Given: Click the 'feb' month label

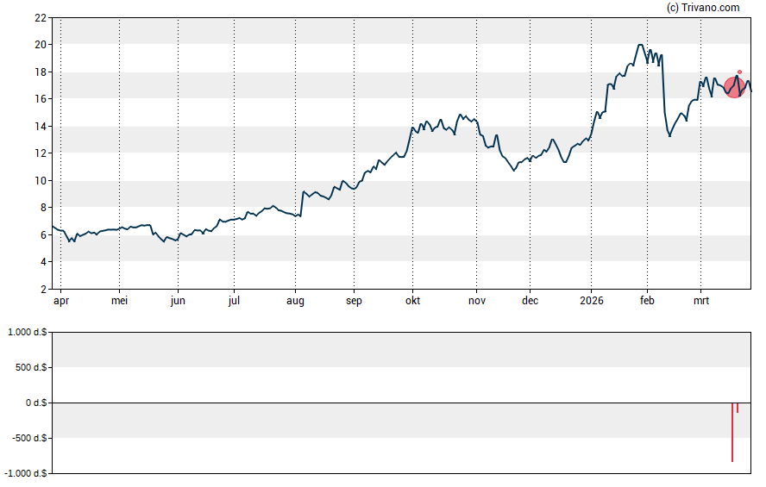Looking at the screenshot, I should (x=647, y=302).
